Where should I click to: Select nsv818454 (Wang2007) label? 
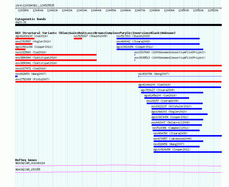point(169,144)
